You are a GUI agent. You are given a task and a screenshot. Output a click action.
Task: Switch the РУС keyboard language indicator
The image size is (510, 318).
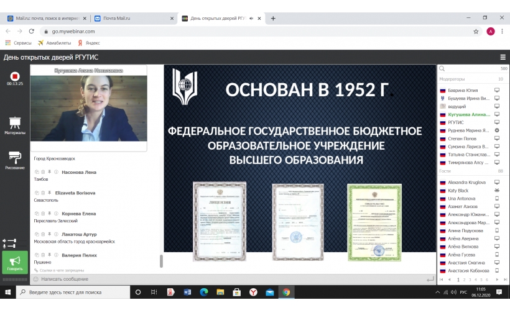tap(463, 292)
